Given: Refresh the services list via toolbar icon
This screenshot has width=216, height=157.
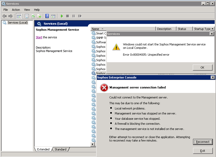Looking at the screenshot, I should tap(33, 16).
